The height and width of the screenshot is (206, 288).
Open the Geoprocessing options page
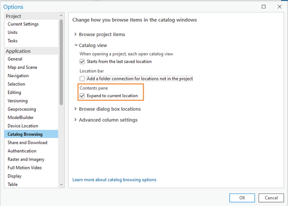click(x=21, y=109)
